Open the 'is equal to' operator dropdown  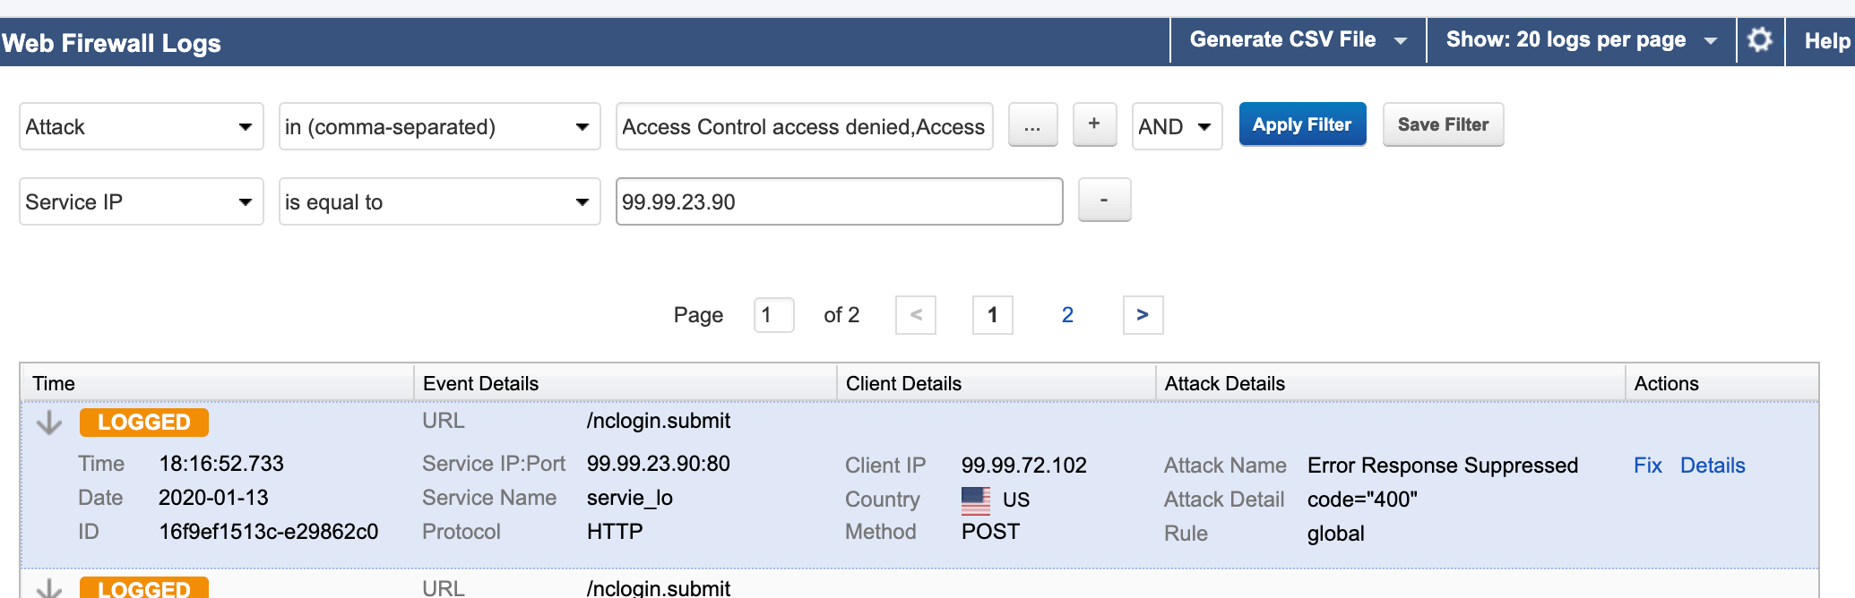(439, 202)
